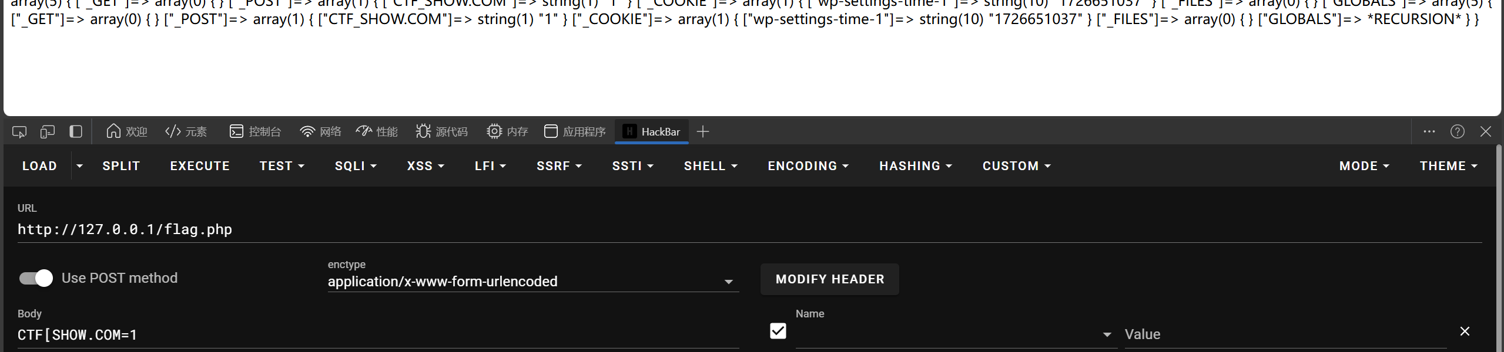Open the SQLI dropdown menu
Viewport: 1504px width, 352px height.
[x=356, y=166]
